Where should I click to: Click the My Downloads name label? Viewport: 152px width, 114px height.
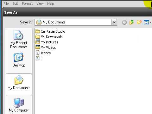pos(52,37)
